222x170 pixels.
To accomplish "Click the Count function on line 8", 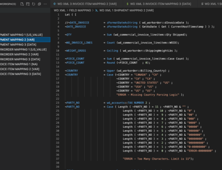I will [x=111, y=43].
